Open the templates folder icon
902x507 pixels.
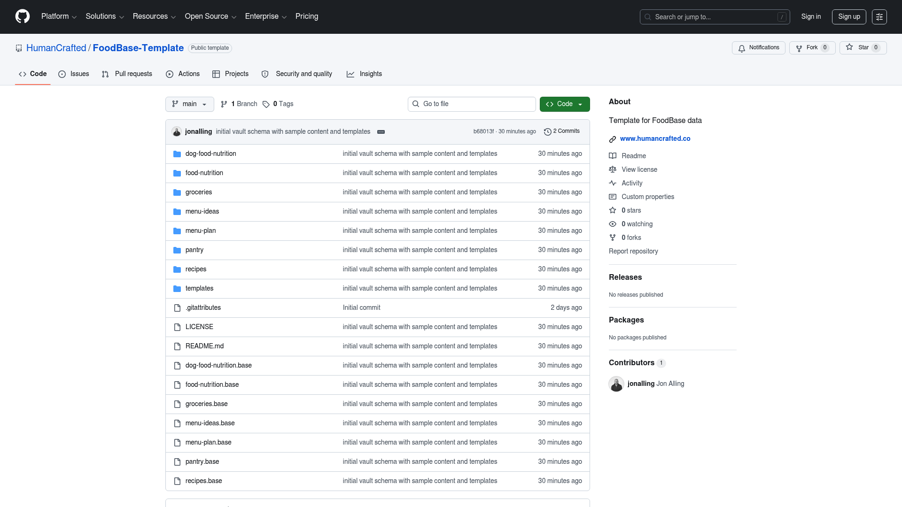click(177, 289)
